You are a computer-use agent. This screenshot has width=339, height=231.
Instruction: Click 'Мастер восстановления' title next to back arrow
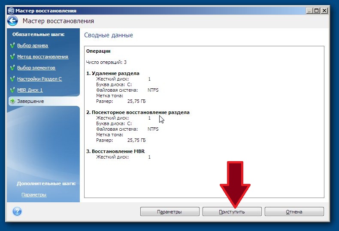(x=58, y=21)
